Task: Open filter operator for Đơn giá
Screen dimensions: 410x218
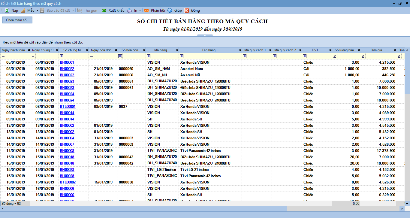Action: tap(363, 56)
